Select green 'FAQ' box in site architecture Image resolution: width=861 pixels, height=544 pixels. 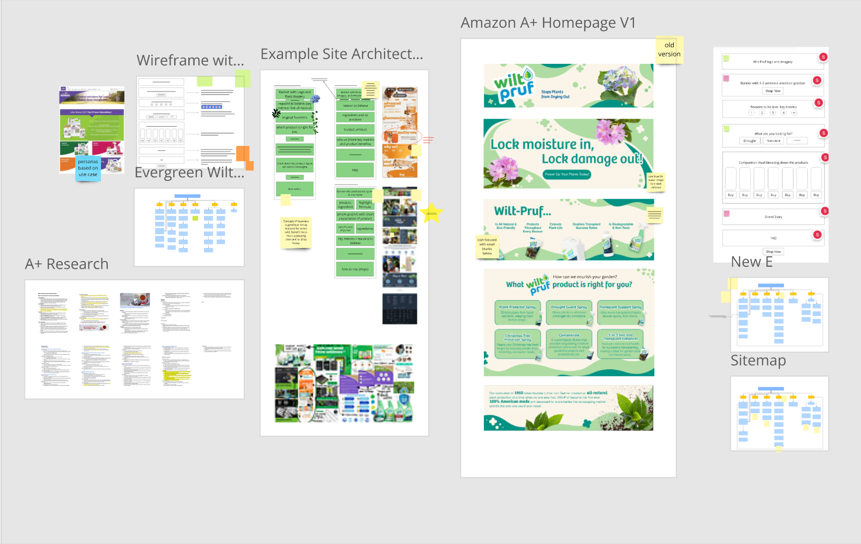coord(355,170)
